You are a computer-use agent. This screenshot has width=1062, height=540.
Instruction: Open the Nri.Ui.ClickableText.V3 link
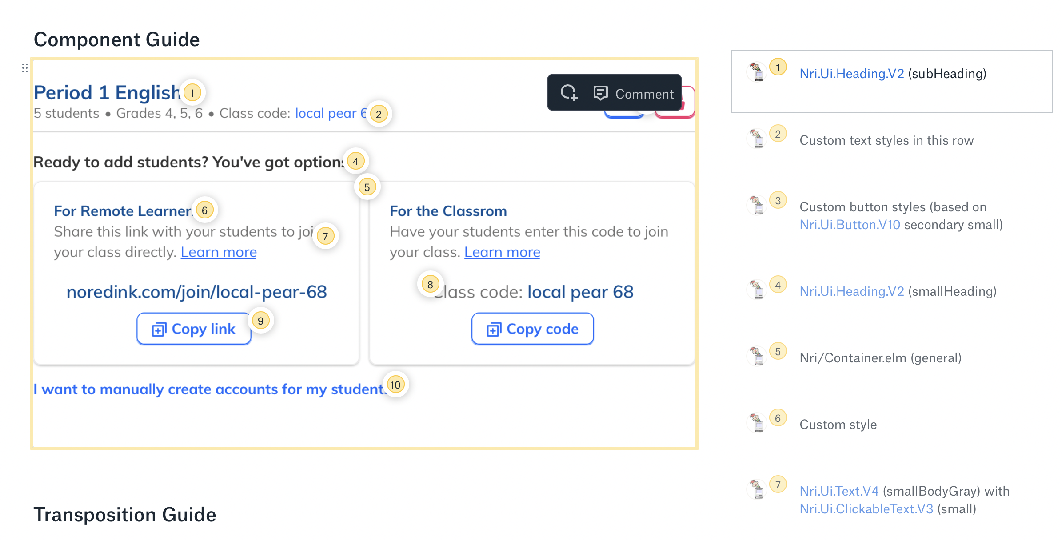point(866,509)
